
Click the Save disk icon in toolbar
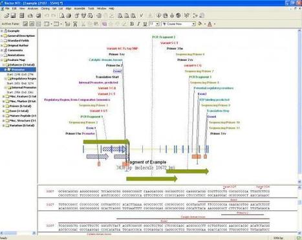coord(13,16)
